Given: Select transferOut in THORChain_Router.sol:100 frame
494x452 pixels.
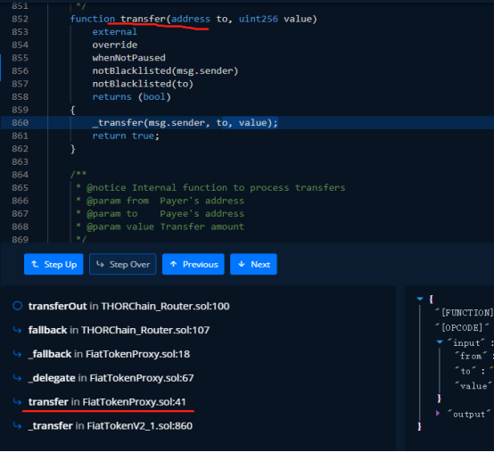Looking at the screenshot, I should point(129,306).
